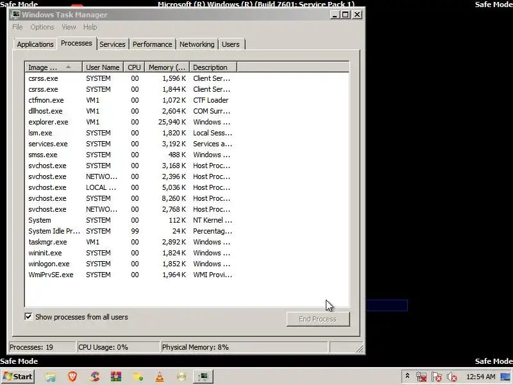
Task: Click the network status tray icon
Action: click(421, 377)
